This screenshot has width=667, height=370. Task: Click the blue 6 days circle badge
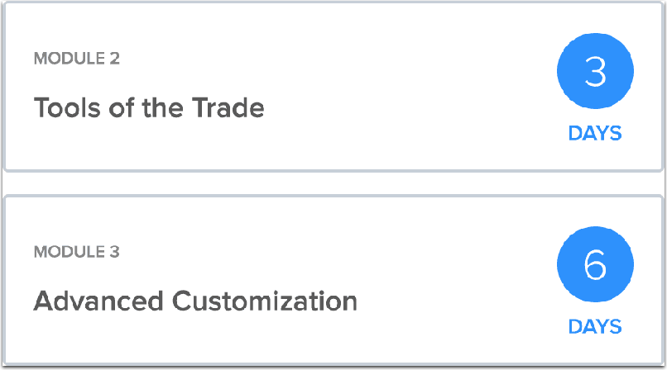(595, 264)
